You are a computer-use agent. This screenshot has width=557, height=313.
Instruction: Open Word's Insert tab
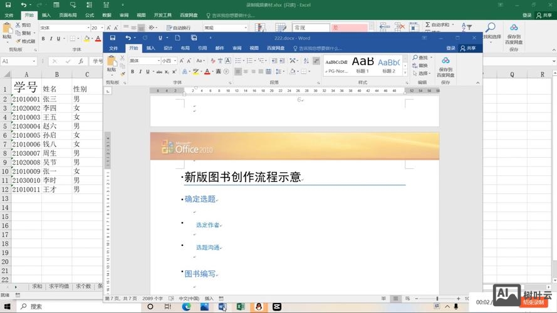point(150,48)
